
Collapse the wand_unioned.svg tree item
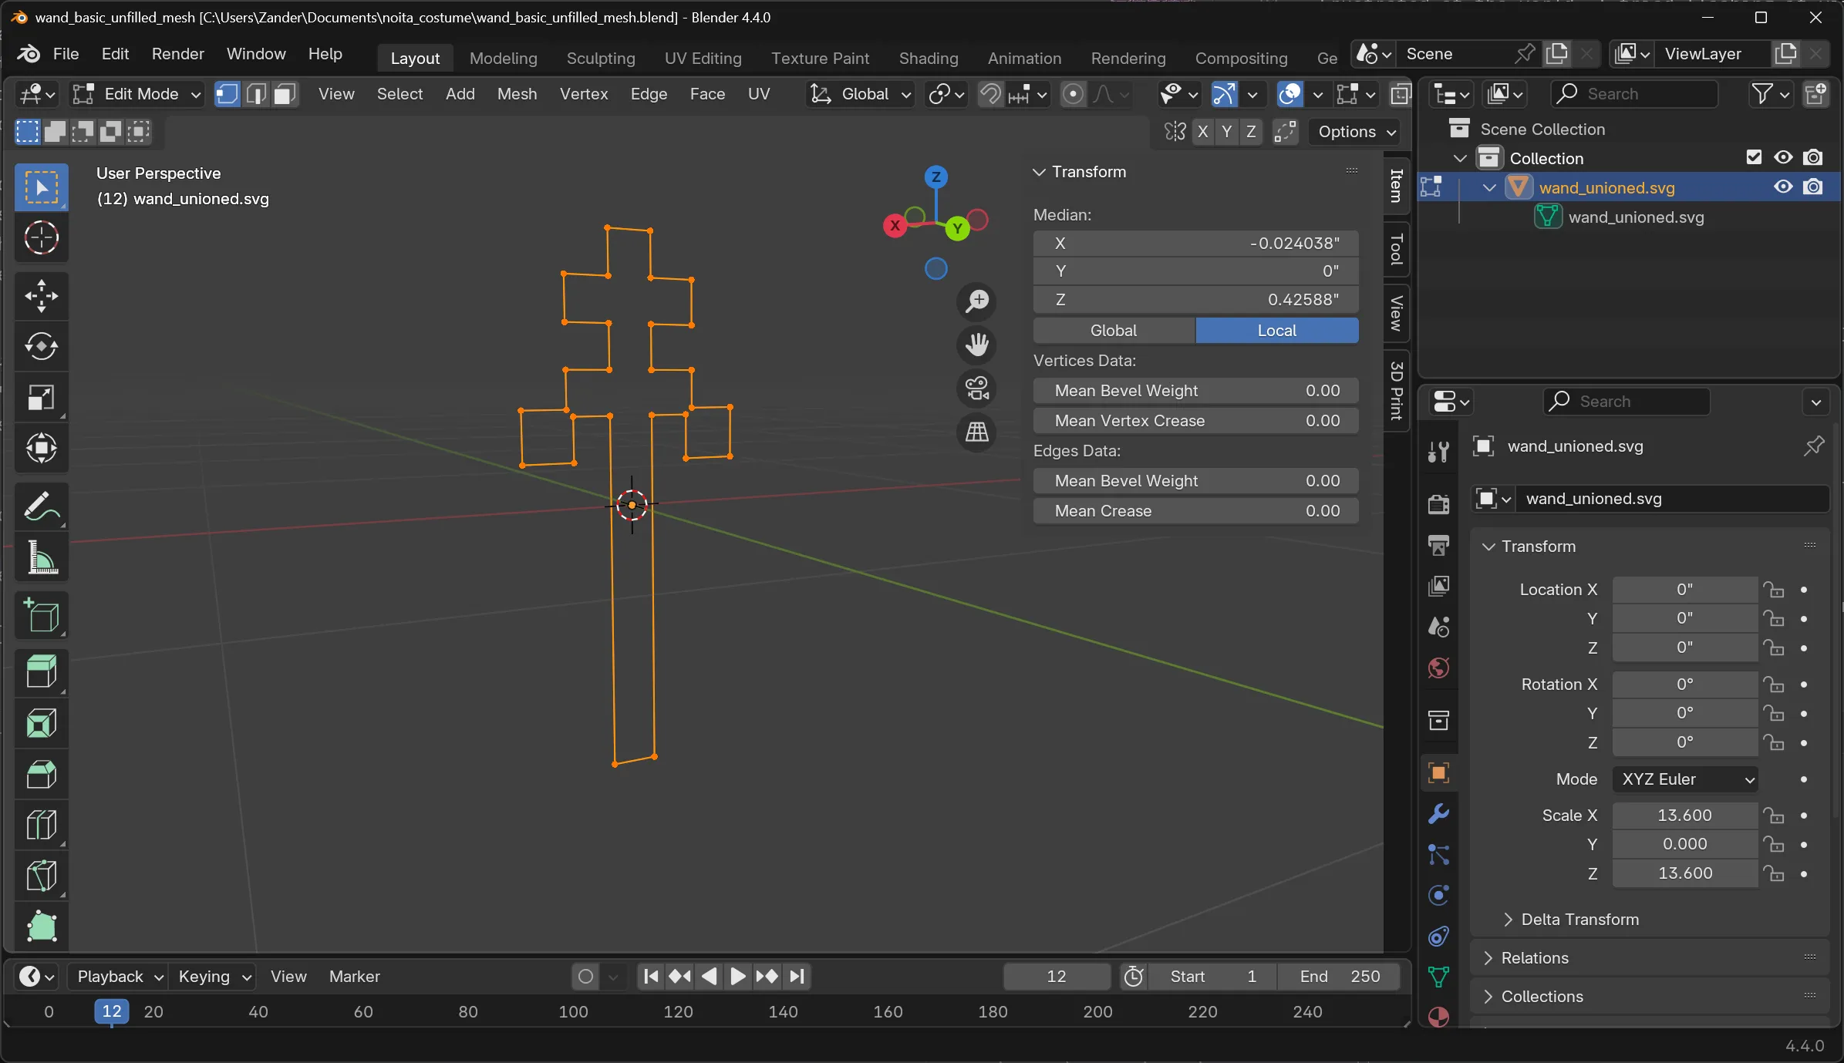1488,187
